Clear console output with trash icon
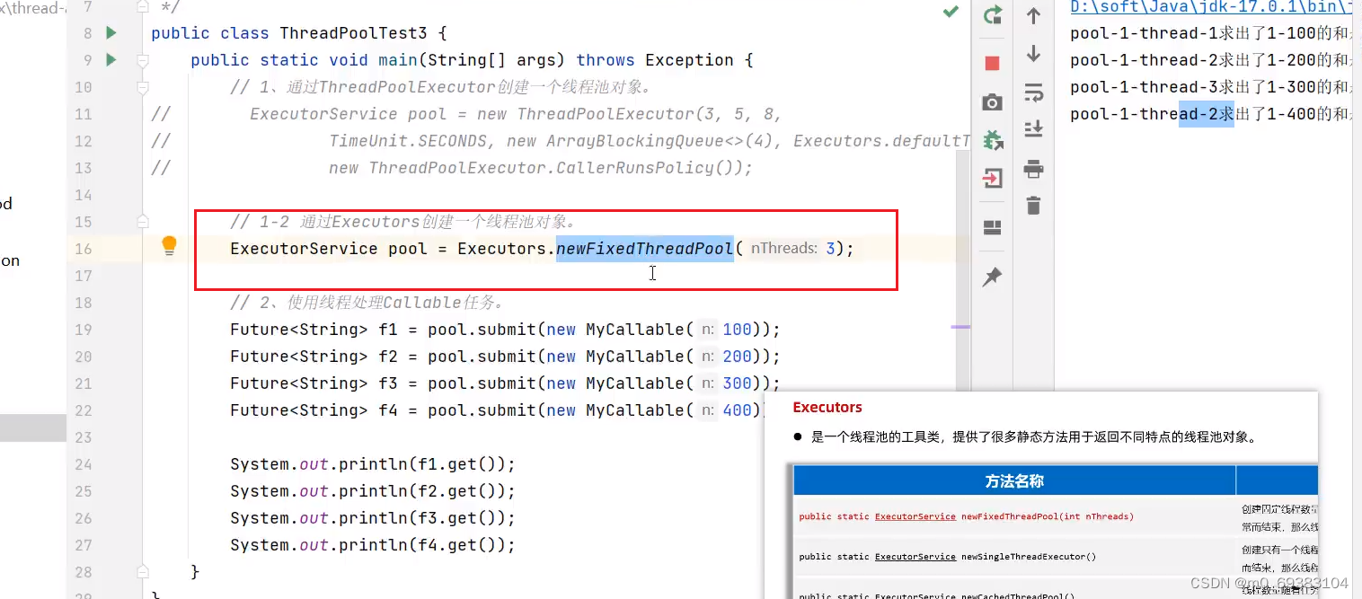 click(1032, 205)
